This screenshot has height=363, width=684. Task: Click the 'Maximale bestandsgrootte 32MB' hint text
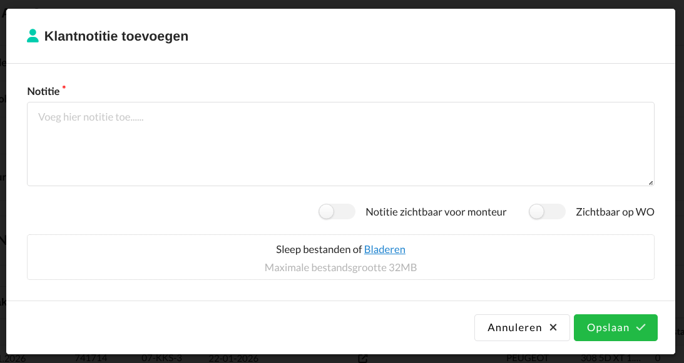tap(340, 267)
